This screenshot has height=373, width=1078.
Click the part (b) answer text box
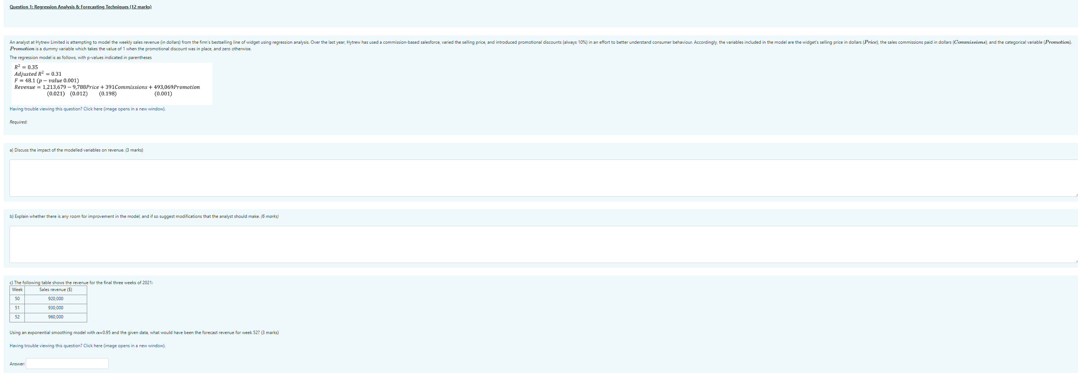click(544, 245)
